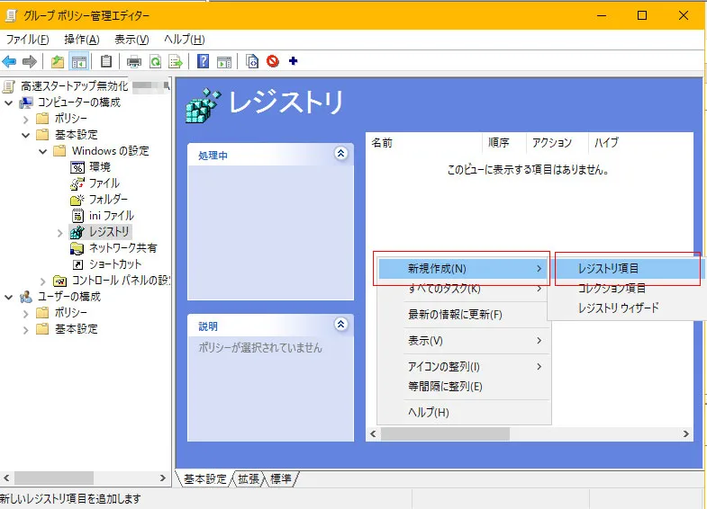Switch to the 拡張 tab

coord(249,479)
